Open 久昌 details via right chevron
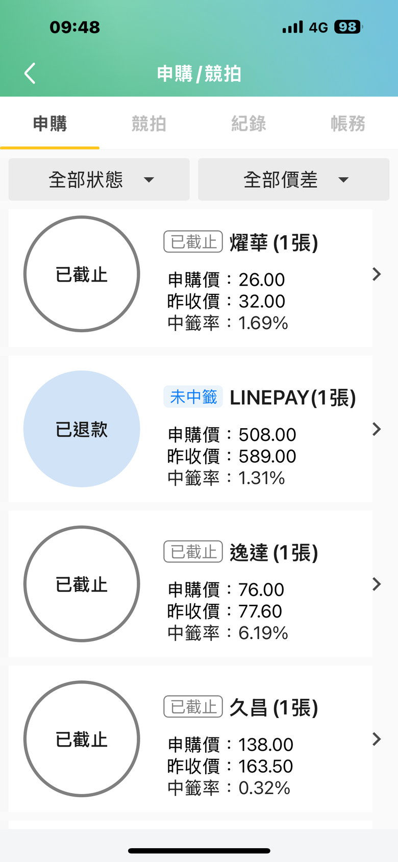Viewport: 398px width, 862px height. (377, 739)
